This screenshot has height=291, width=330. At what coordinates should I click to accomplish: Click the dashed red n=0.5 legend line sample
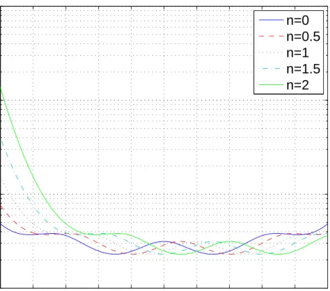(271, 36)
